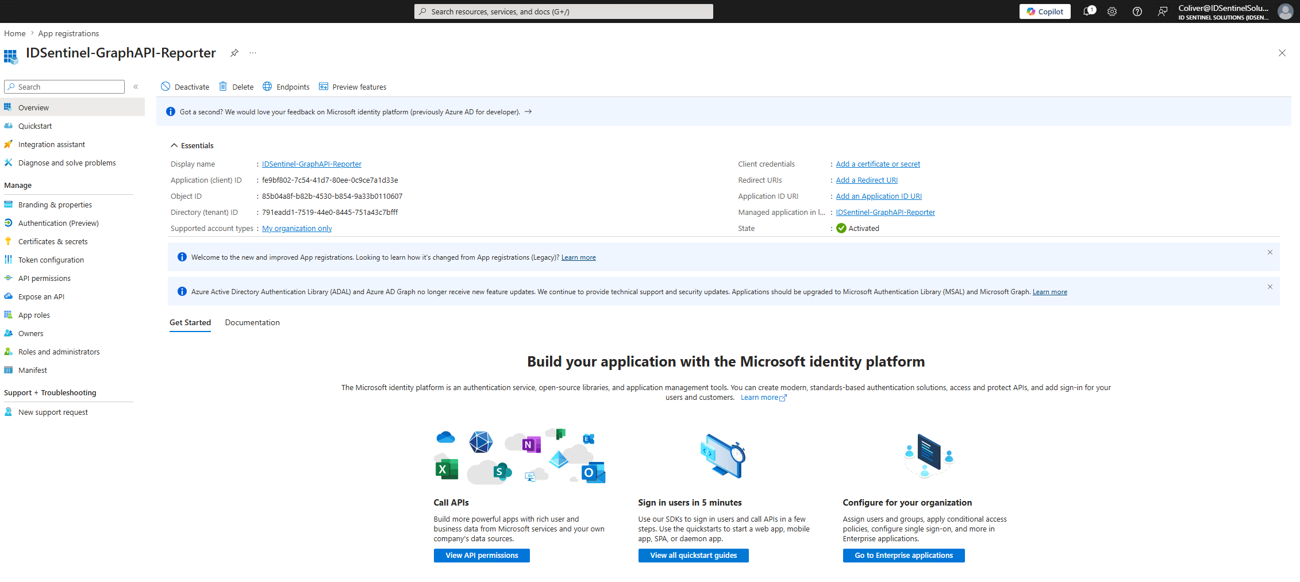Click Add an Application ID URI link
Screen dimensions: 1300x582
coord(879,196)
